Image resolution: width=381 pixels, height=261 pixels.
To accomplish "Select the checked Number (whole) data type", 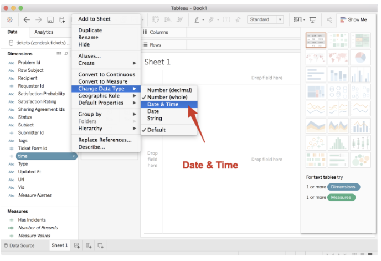I will pyautogui.click(x=166, y=96).
